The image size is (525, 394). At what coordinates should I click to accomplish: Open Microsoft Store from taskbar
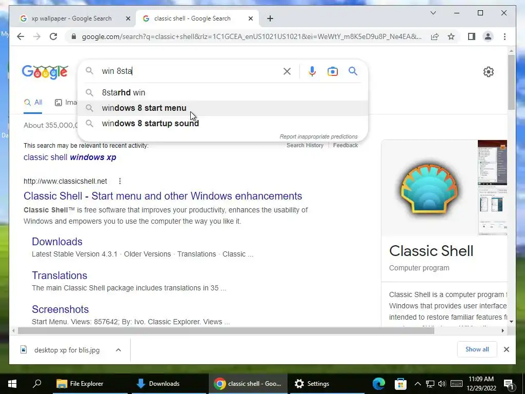pyautogui.click(x=400, y=384)
